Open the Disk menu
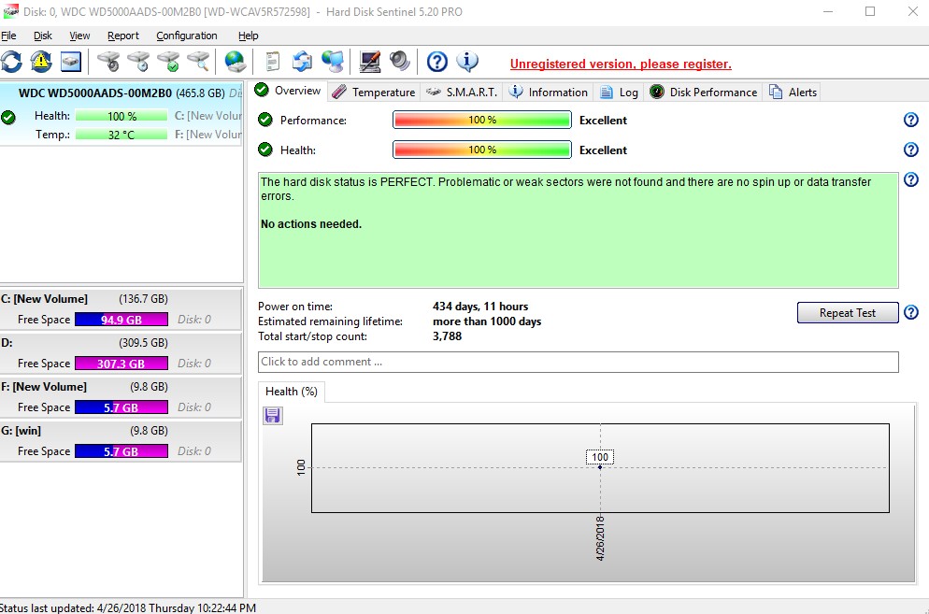Screen dimensions: 929x614 click(x=43, y=36)
